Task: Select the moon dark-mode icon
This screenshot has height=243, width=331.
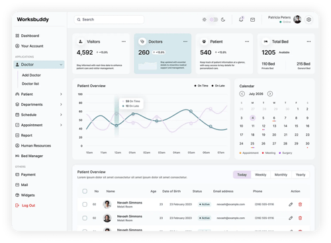Action: (223, 20)
